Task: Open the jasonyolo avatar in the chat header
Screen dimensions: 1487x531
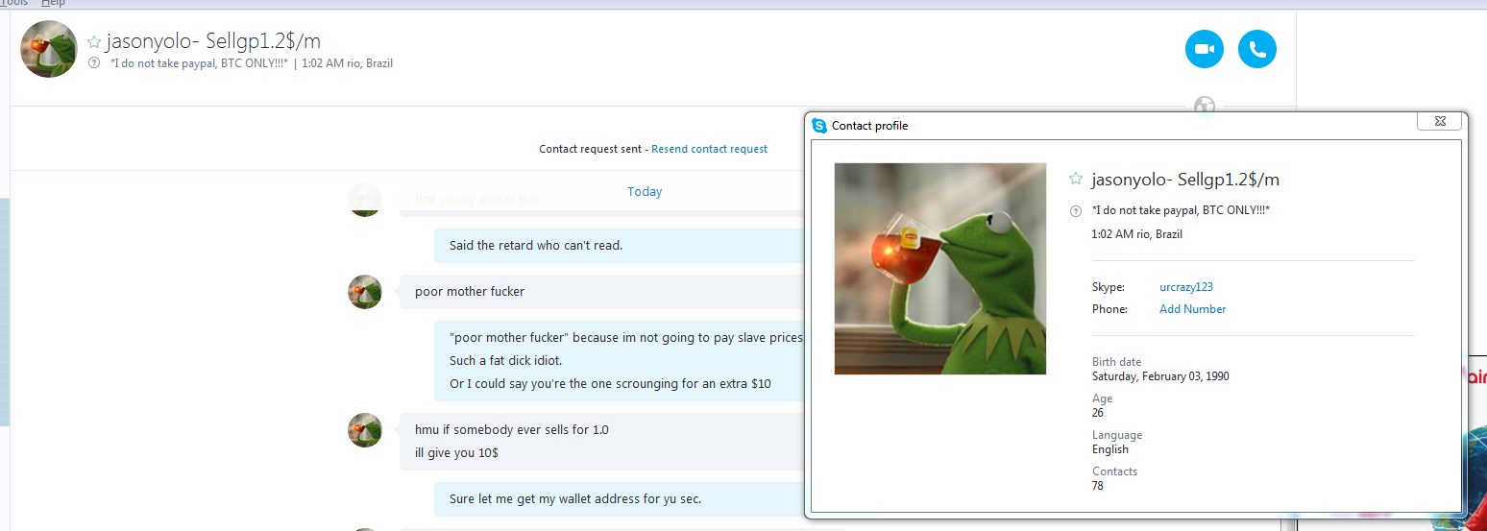Action: 49,49
